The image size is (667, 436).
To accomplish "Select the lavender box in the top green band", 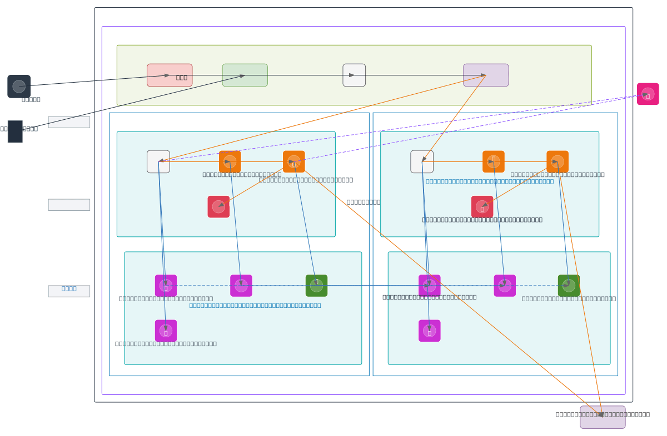I will pos(486,75).
